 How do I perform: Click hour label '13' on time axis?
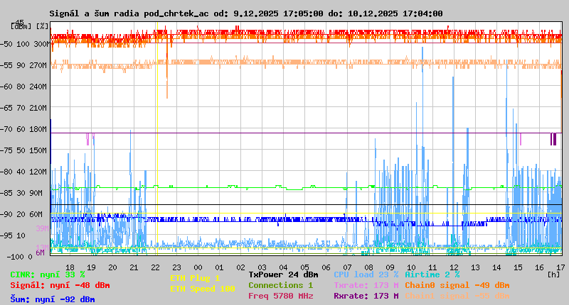pos(475,267)
